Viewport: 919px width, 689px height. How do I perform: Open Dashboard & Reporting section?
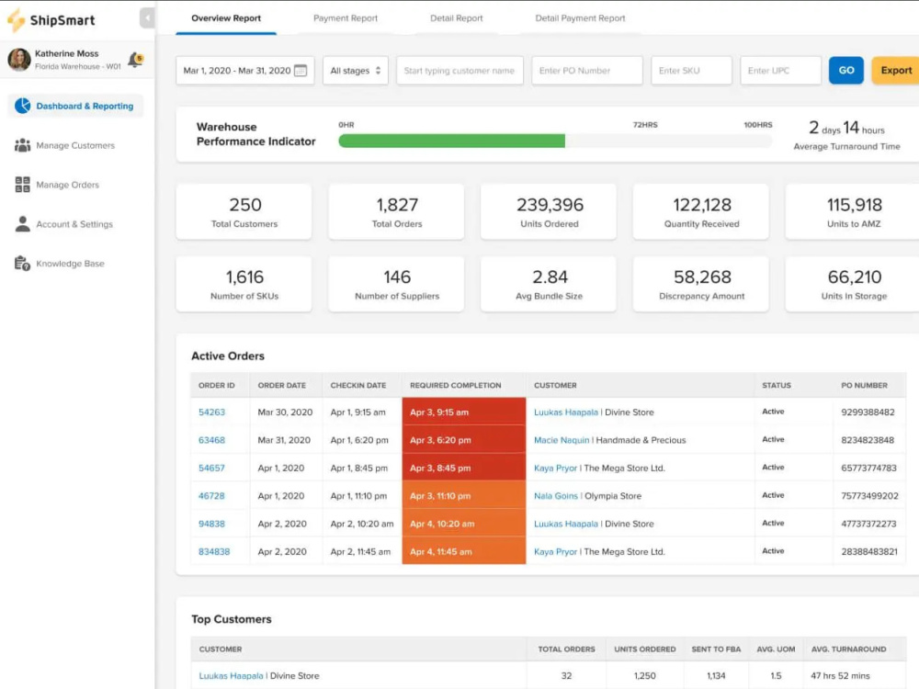[75, 106]
